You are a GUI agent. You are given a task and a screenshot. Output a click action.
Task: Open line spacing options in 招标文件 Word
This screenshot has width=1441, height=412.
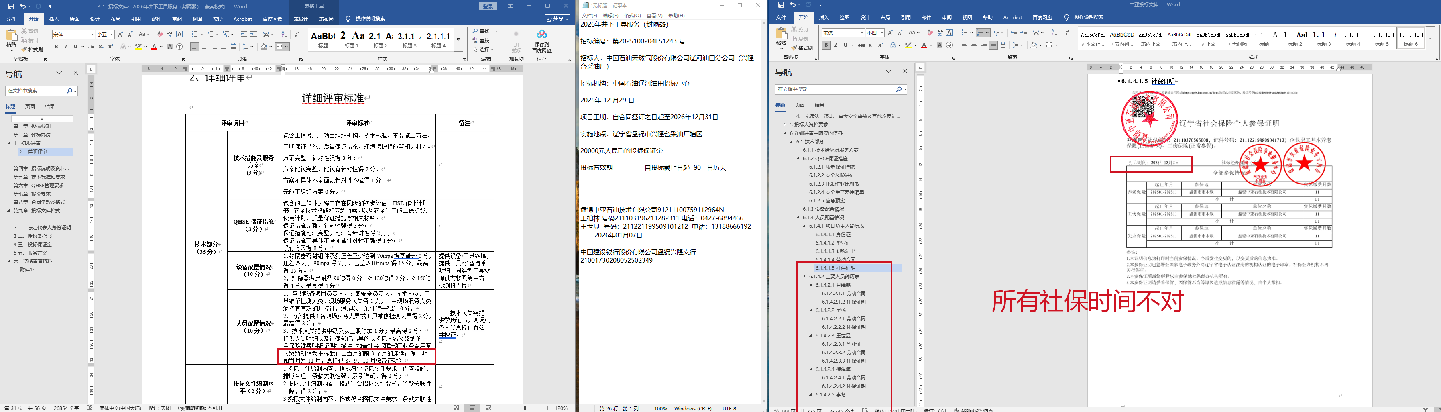pos(248,47)
